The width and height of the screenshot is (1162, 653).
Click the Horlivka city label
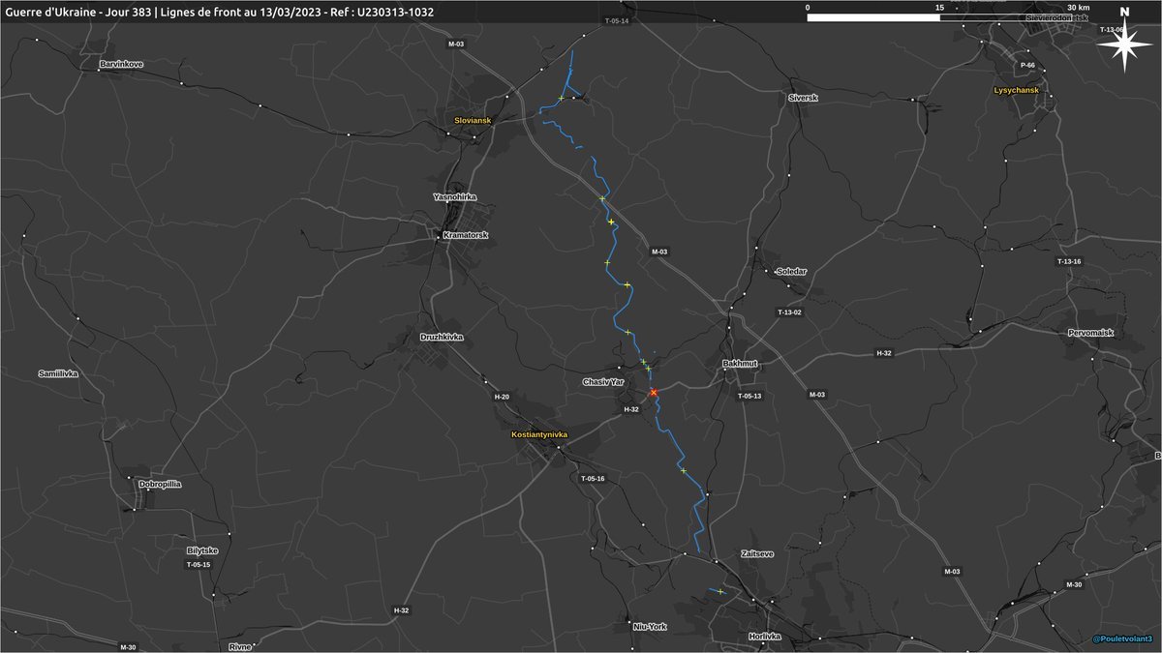[x=764, y=636]
